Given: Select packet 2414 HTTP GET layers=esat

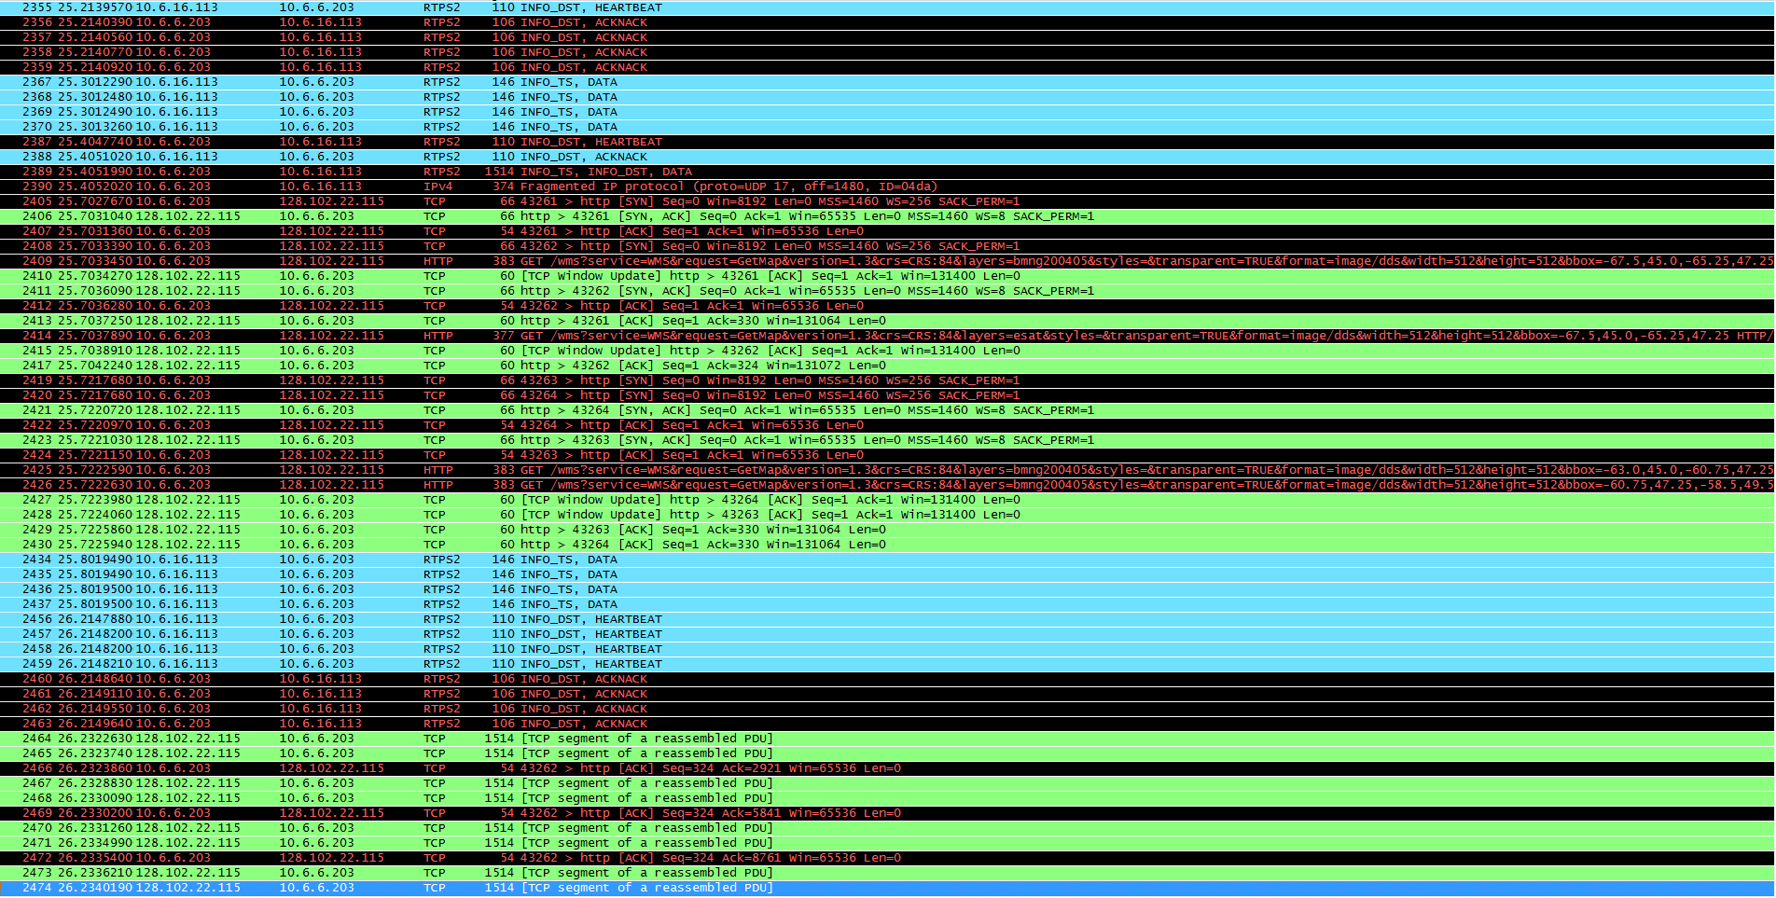Looking at the screenshot, I should (888, 336).
